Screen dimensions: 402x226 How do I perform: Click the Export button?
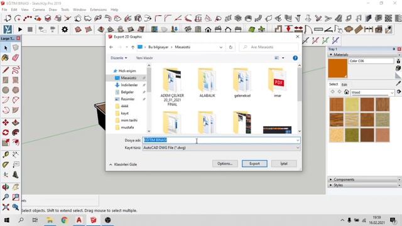(254, 163)
